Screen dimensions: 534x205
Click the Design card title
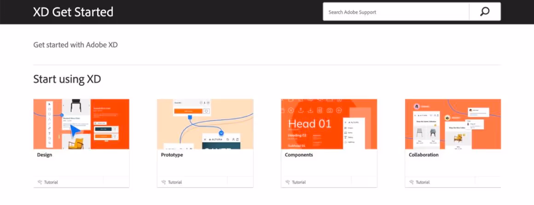(45, 155)
